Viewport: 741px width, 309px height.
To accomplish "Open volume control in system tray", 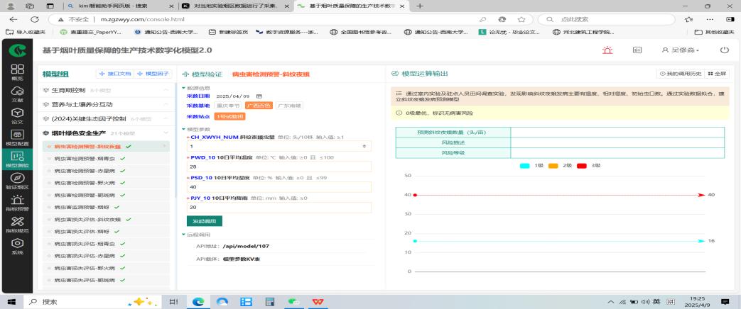I will pos(644,301).
